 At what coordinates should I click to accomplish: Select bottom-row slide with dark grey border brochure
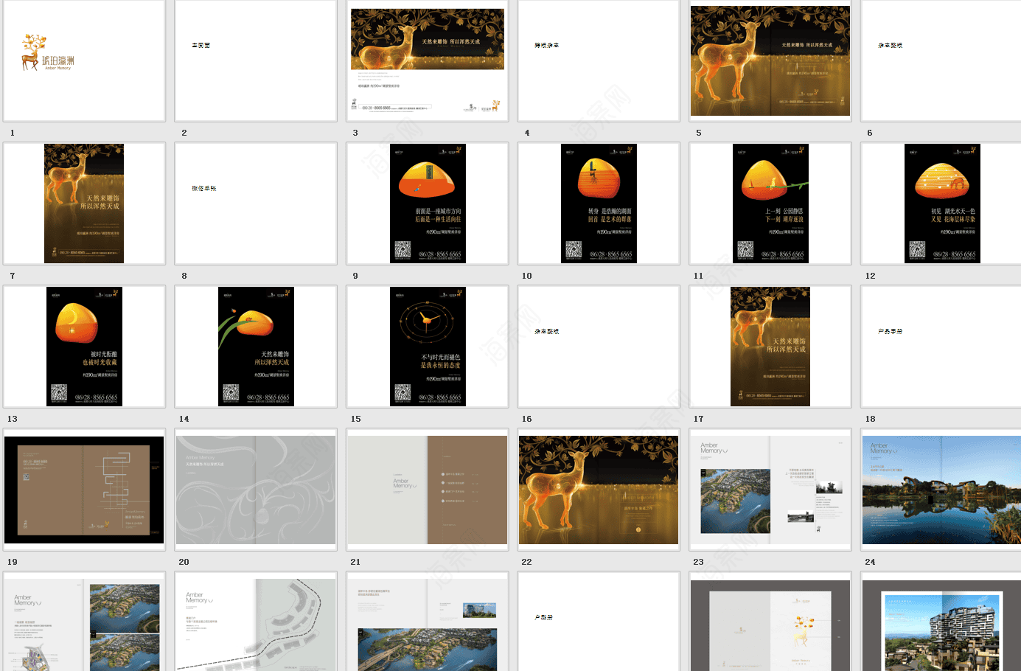(x=770, y=622)
